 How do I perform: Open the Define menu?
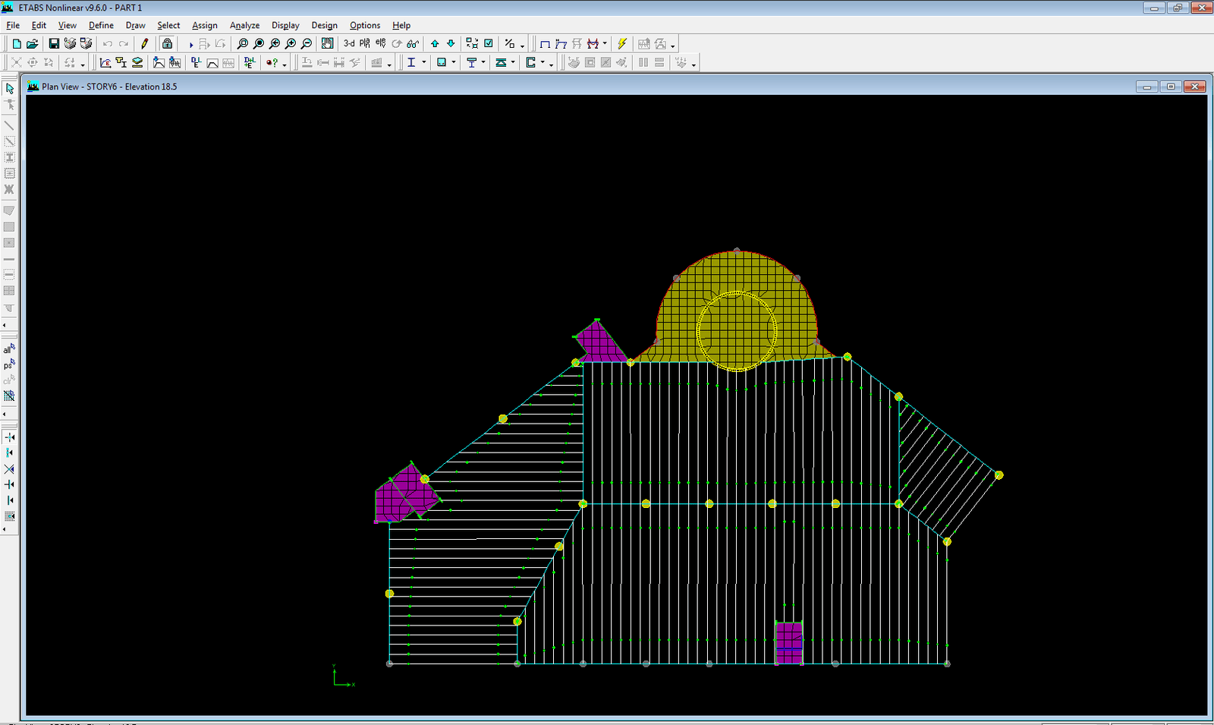pyautogui.click(x=101, y=25)
